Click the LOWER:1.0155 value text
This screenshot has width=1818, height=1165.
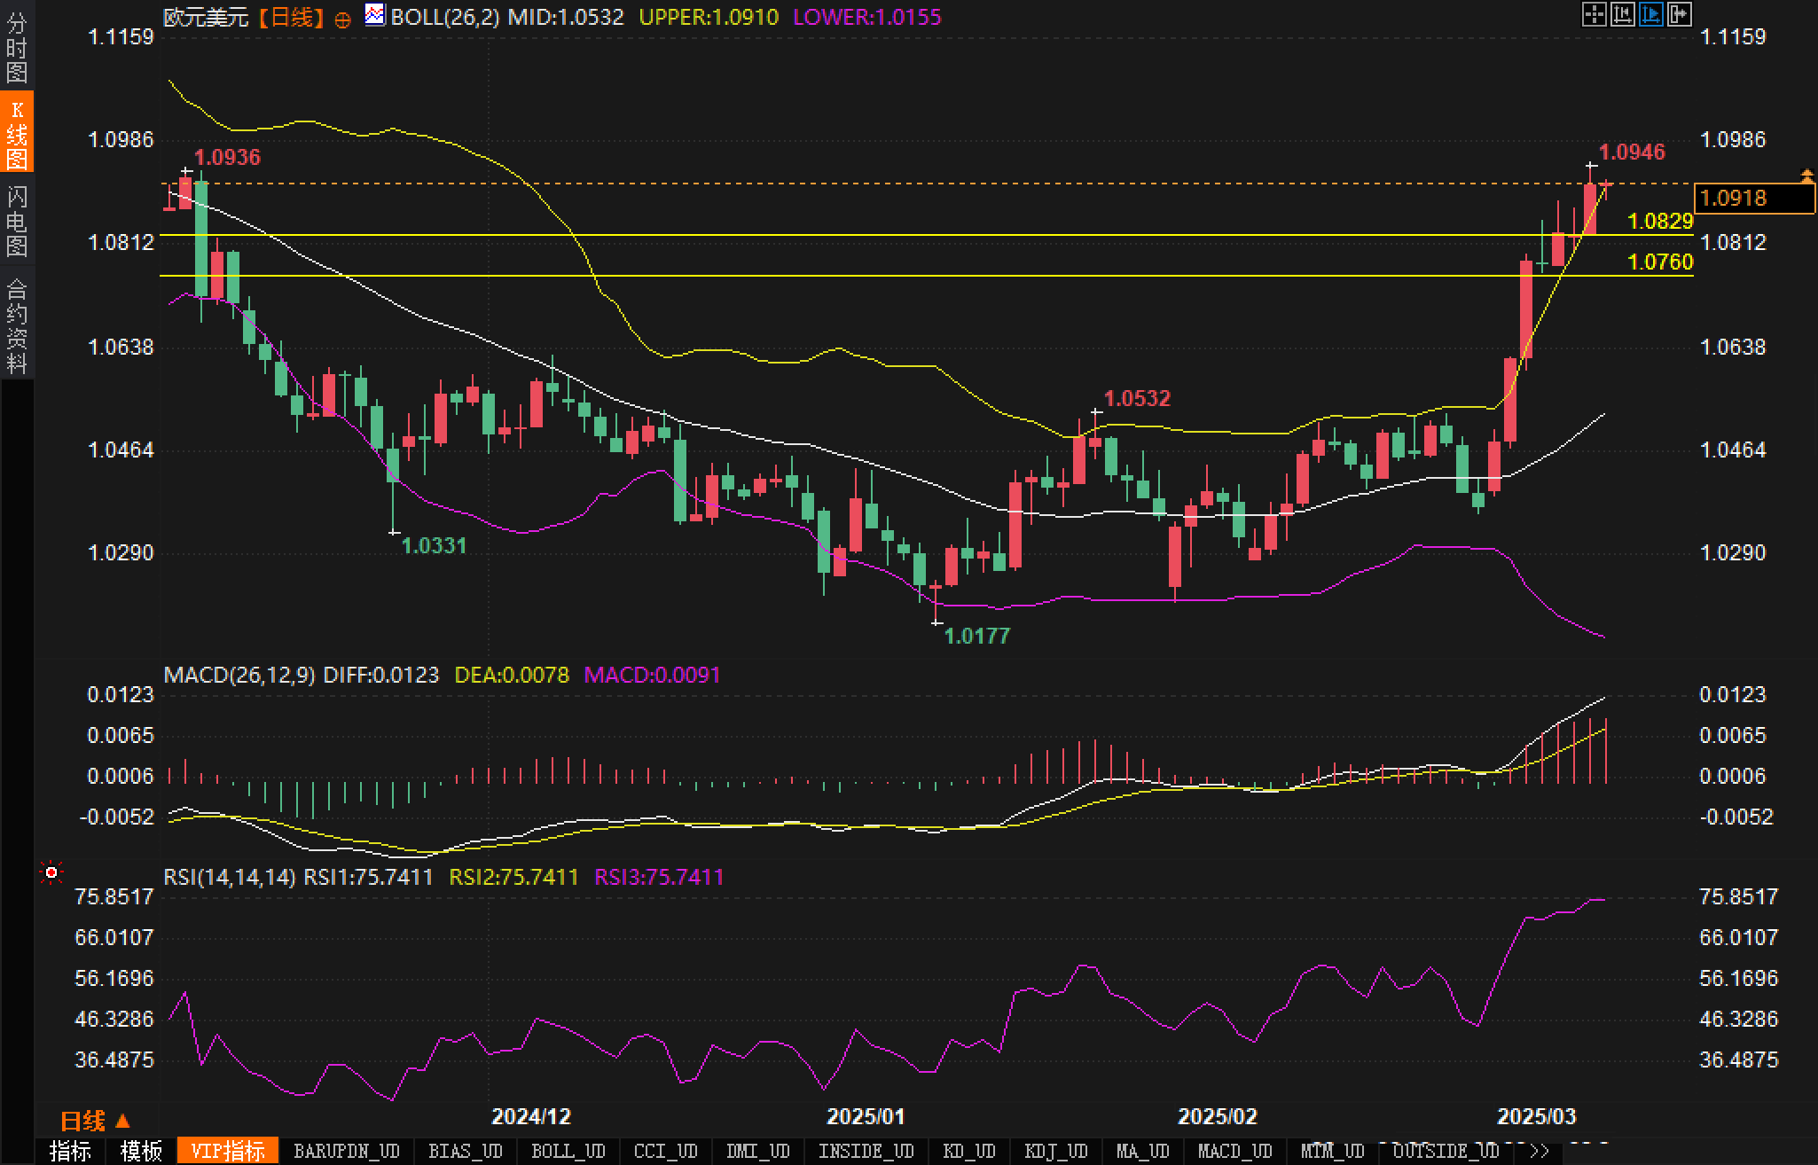click(867, 17)
